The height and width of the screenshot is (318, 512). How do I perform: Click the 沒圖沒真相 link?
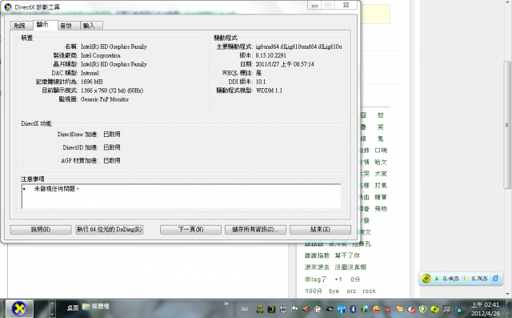pos(350,267)
